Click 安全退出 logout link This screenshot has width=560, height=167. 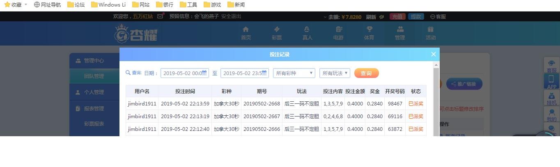pyautogui.click(x=231, y=16)
